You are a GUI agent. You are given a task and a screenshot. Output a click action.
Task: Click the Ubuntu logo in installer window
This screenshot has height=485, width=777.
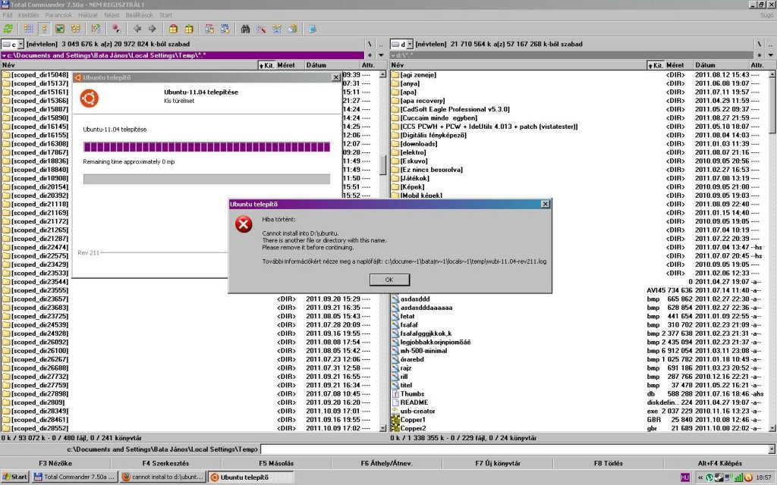point(90,98)
